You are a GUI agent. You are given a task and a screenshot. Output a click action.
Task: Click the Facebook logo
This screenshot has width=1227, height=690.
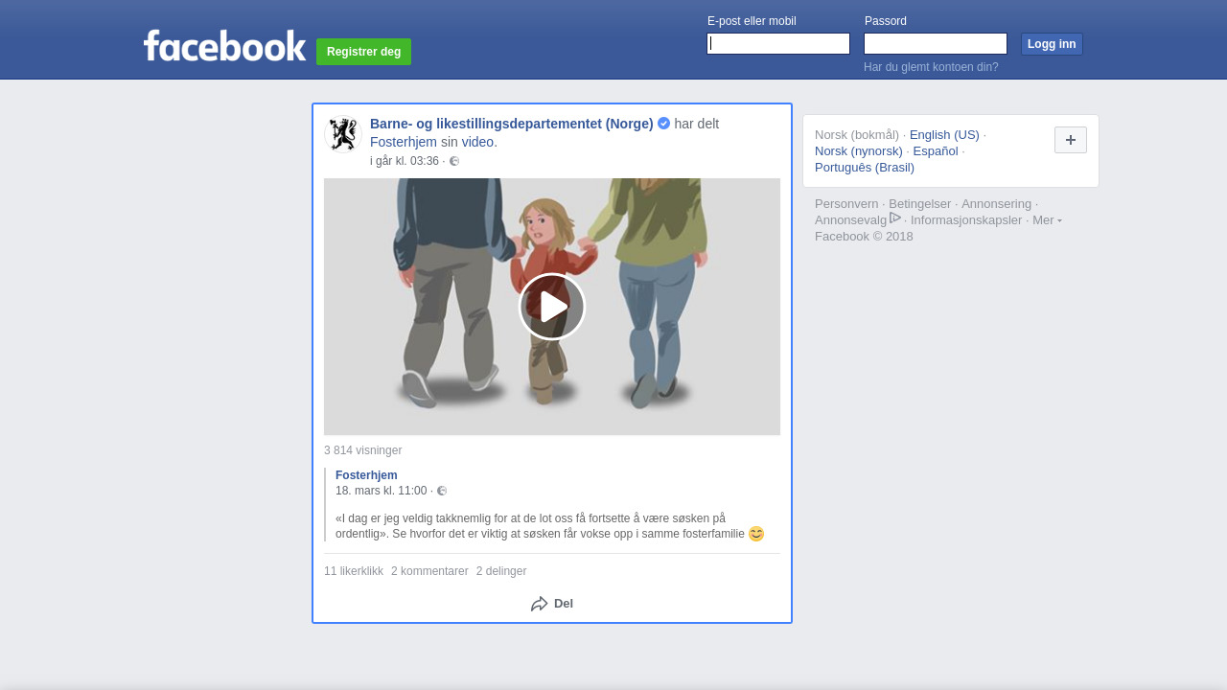224,46
